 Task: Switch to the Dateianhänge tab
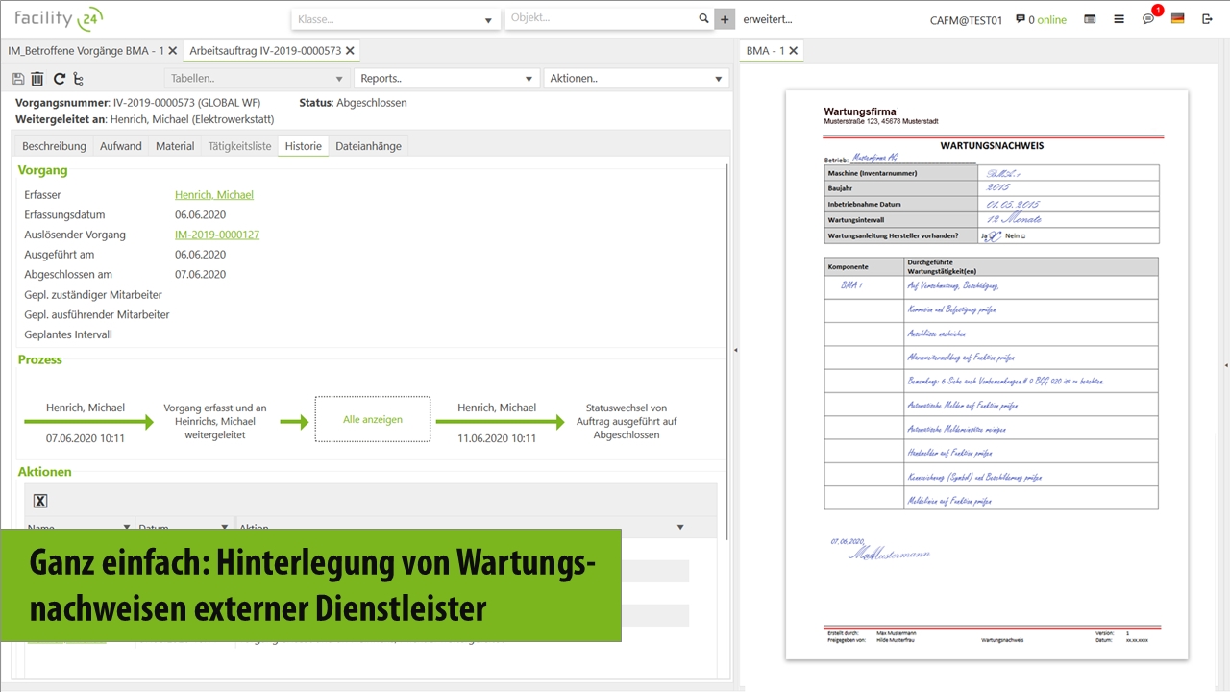click(x=369, y=146)
